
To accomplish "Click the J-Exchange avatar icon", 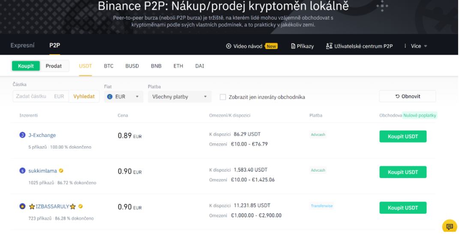I will [x=22, y=135].
